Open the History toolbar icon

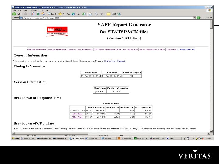point(84,14)
